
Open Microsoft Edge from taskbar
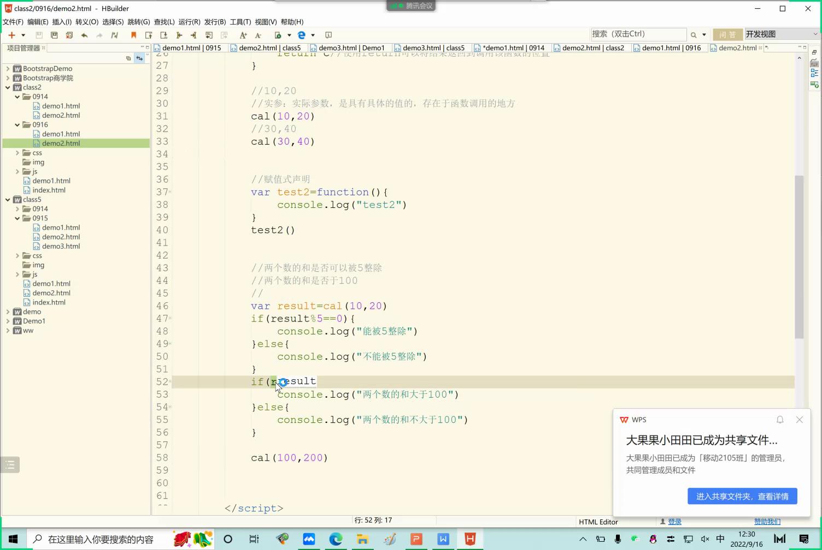pyautogui.click(x=336, y=539)
